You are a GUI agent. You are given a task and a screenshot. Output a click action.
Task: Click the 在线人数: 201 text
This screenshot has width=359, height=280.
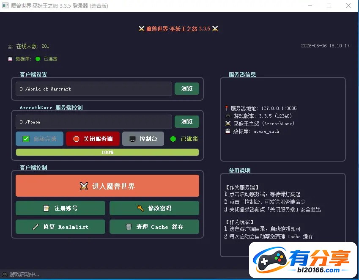tap(33, 46)
